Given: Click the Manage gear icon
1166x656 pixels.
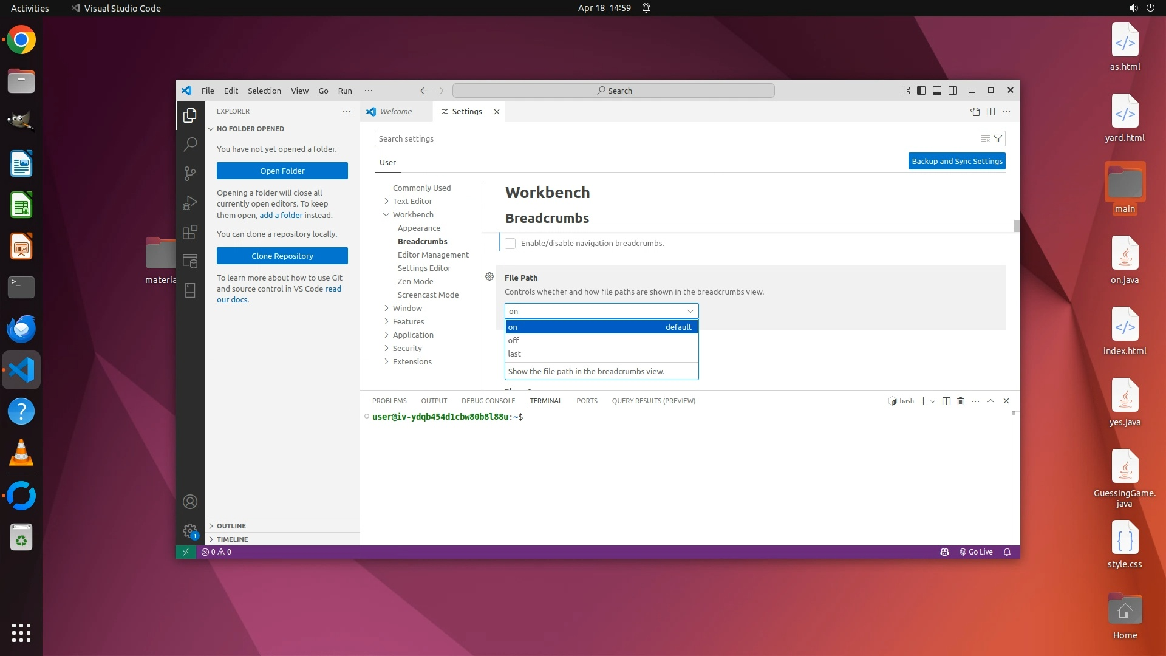Looking at the screenshot, I should (x=190, y=531).
